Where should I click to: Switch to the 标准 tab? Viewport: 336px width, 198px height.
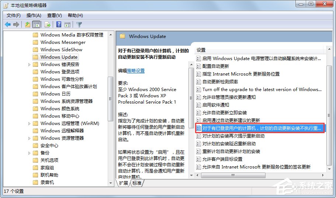point(137,183)
